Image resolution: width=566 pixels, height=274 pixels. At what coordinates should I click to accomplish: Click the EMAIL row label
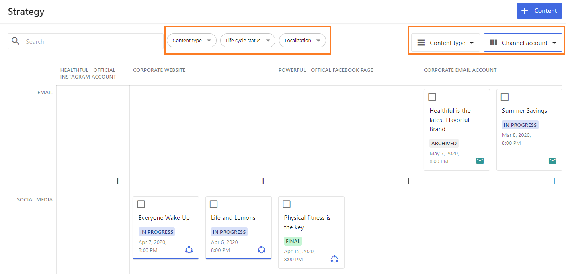pyautogui.click(x=45, y=92)
